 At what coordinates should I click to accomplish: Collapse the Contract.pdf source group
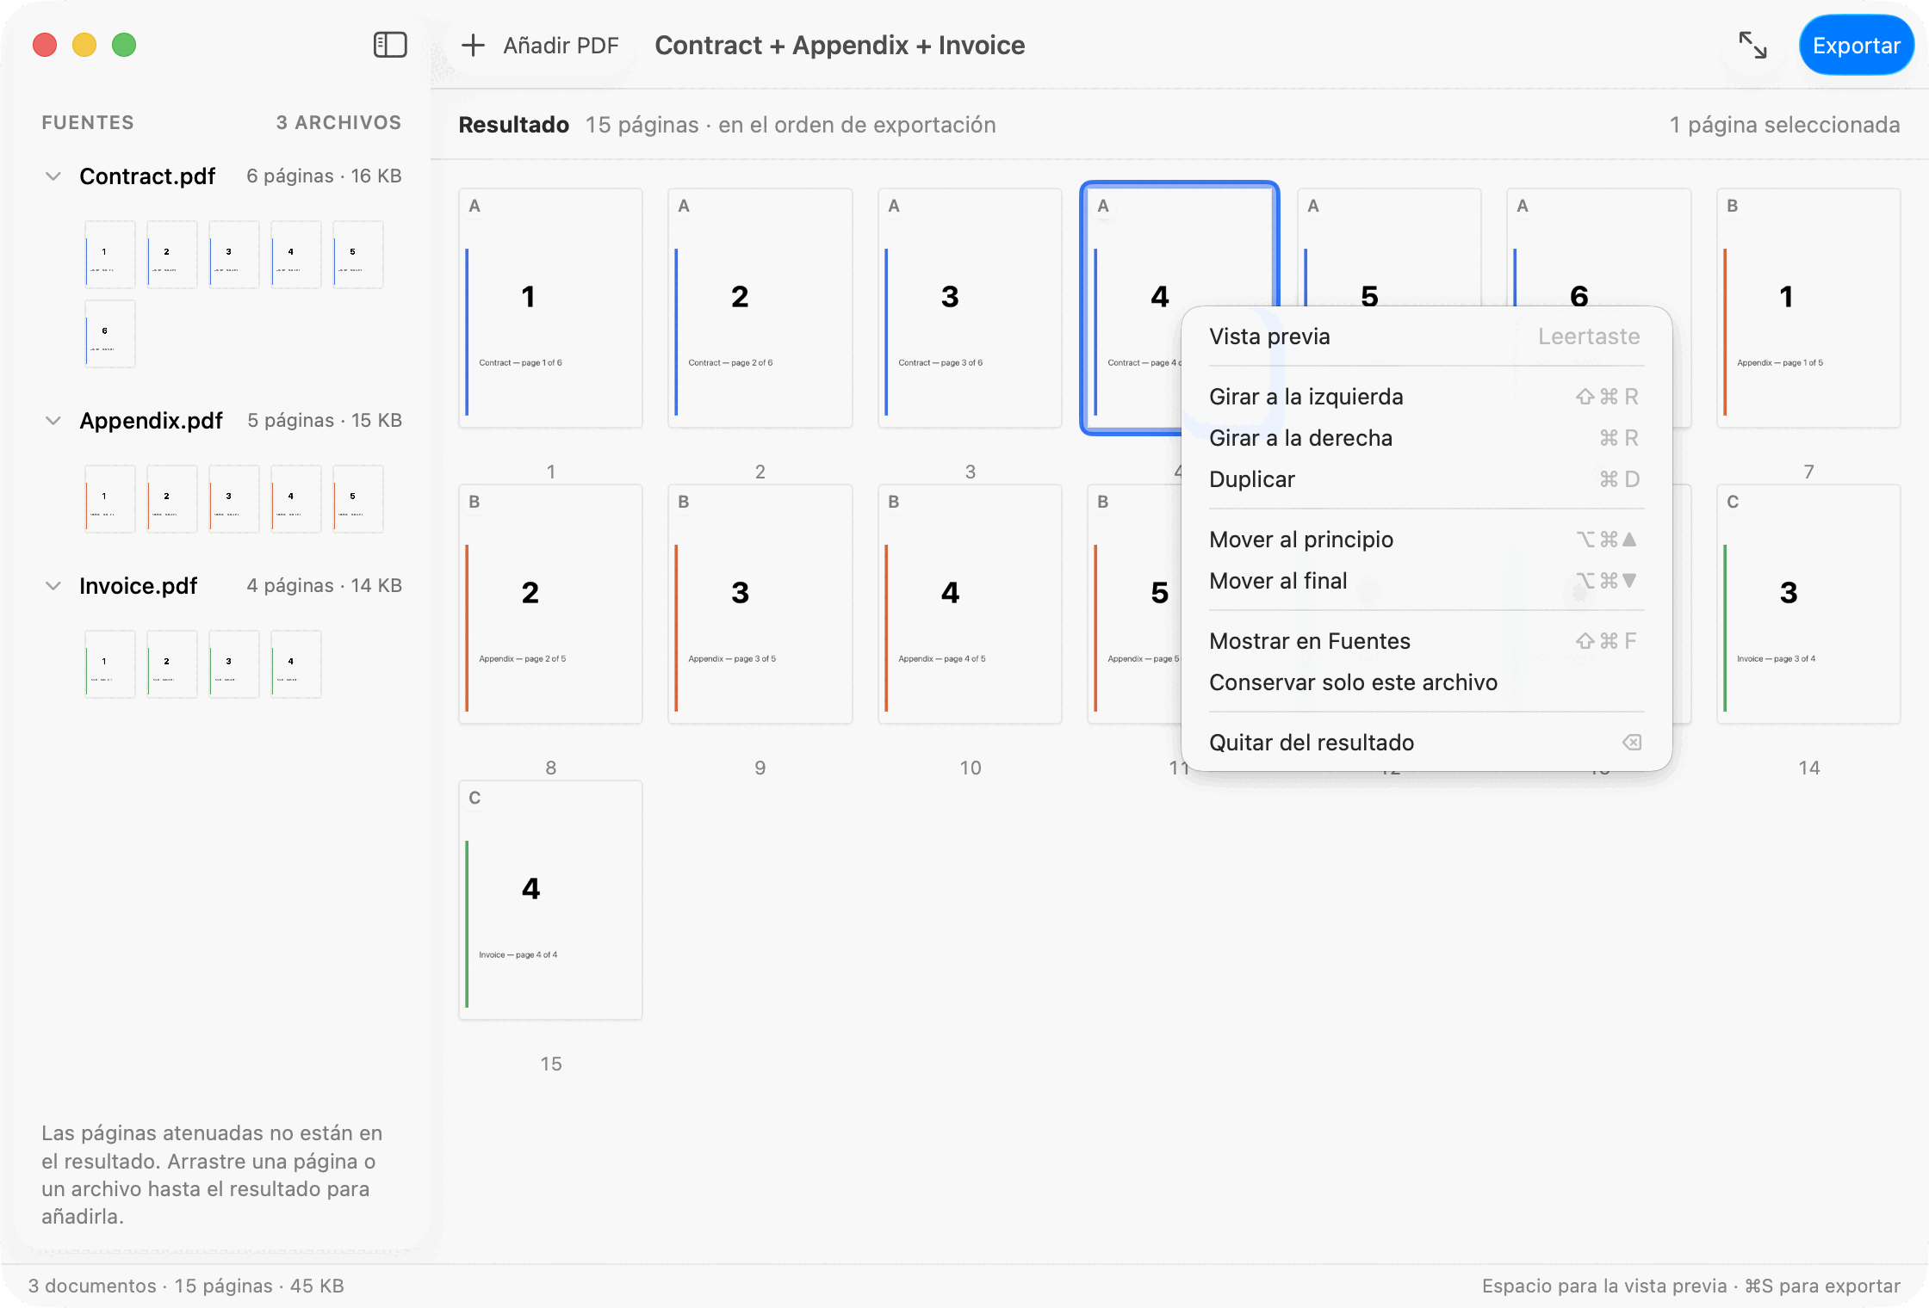pyautogui.click(x=53, y=176)
